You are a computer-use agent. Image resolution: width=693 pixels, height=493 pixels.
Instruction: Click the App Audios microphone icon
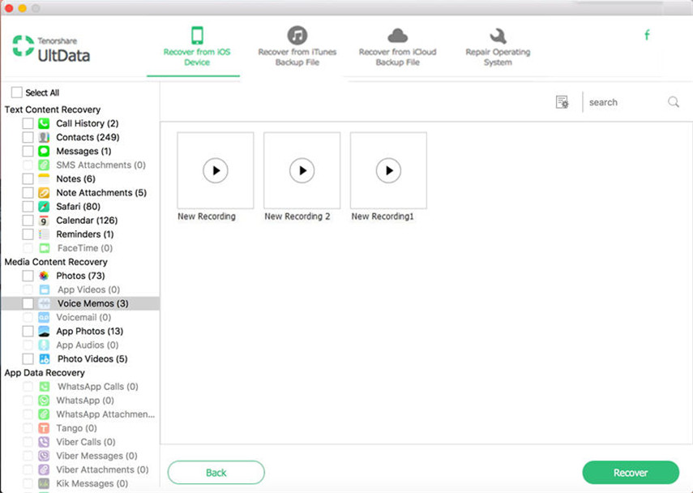[44, 345]
